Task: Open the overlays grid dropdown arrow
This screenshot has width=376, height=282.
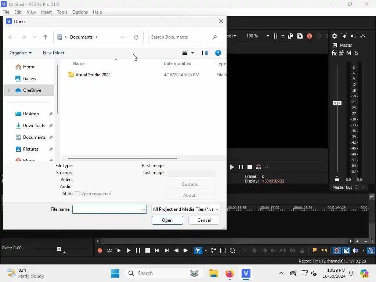Action: (x=283, y=36)
